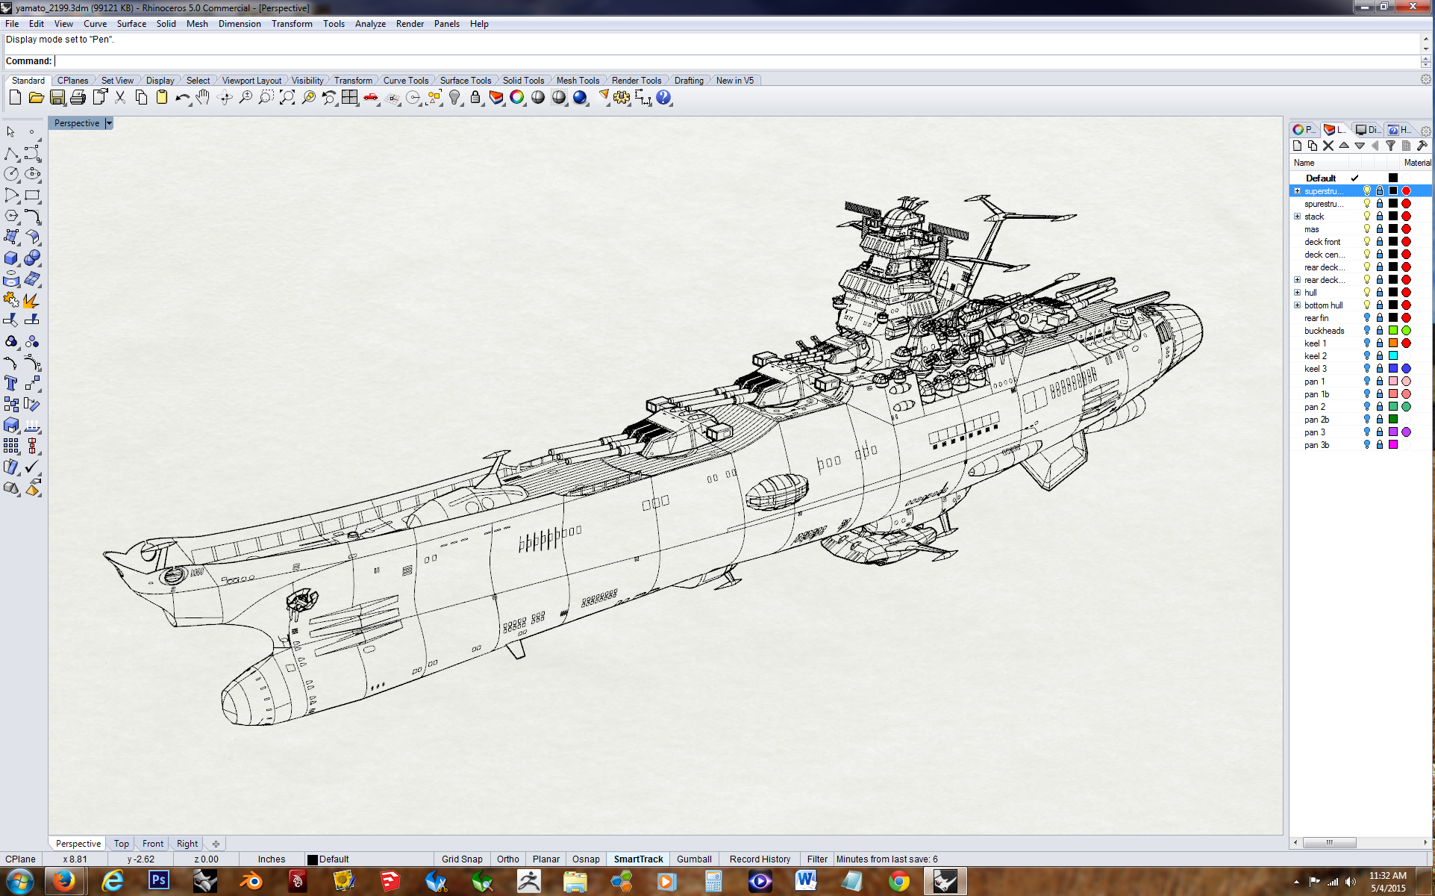Expand the bottom hull layer node

click(x=1298, y=305)
